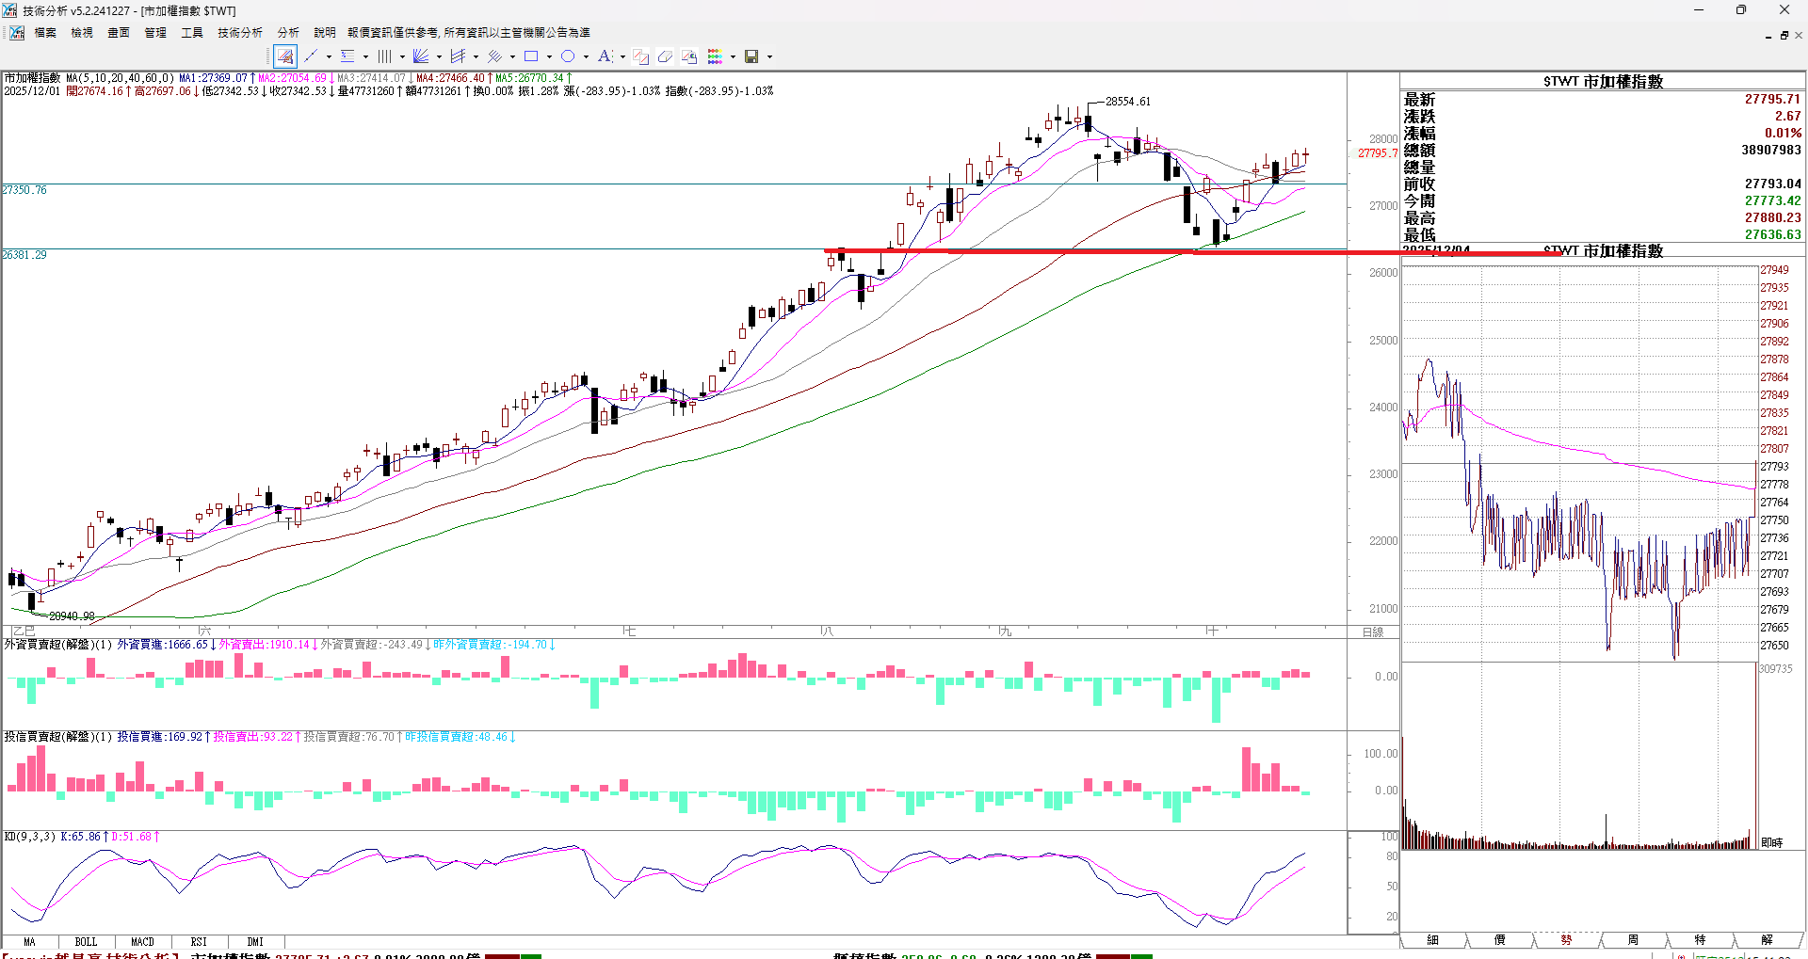Image resolution: width=1808 pixels, height=959 pixels.
Task: Select the text annotation tool
Action: 605,56
